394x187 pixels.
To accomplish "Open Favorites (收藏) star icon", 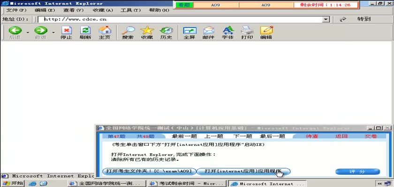I will pos(147,30).
